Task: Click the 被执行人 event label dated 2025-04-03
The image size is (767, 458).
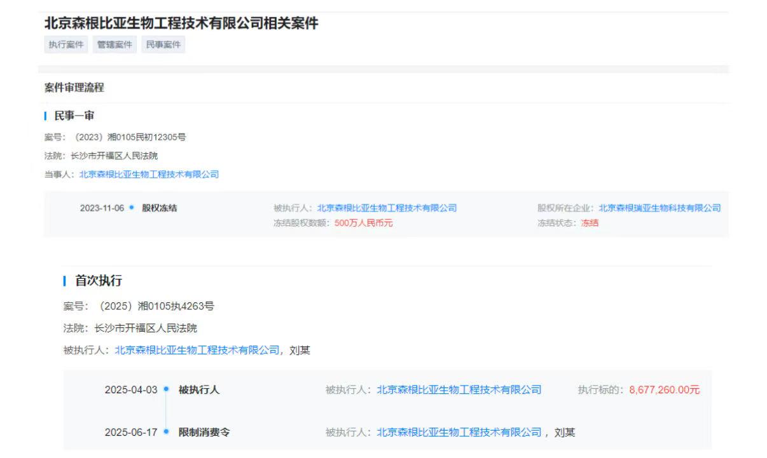Action: (199, 389)
